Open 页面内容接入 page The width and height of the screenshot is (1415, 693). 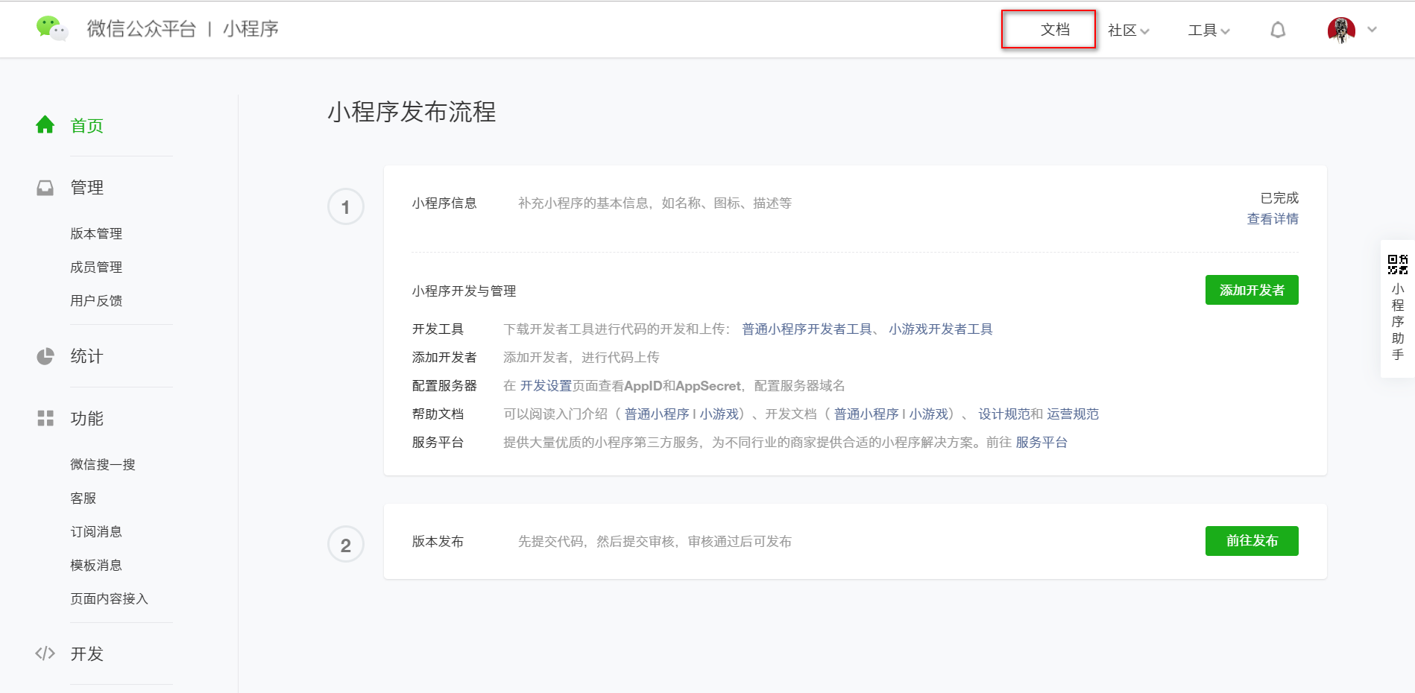109,599
